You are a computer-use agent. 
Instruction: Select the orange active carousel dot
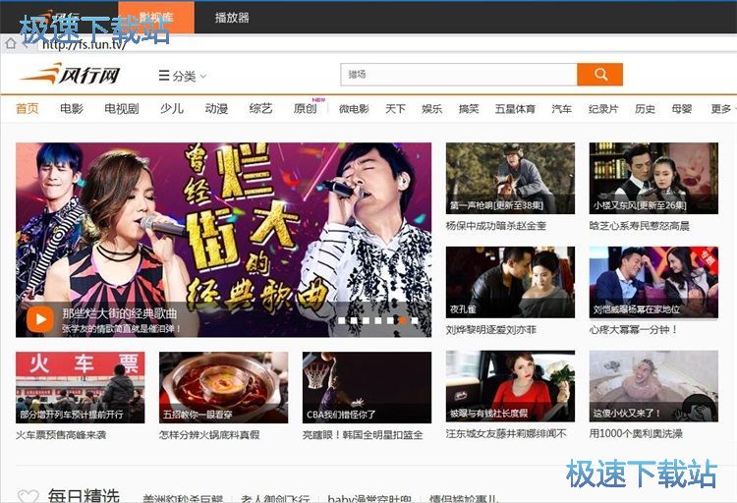click(x=403, y=320)
